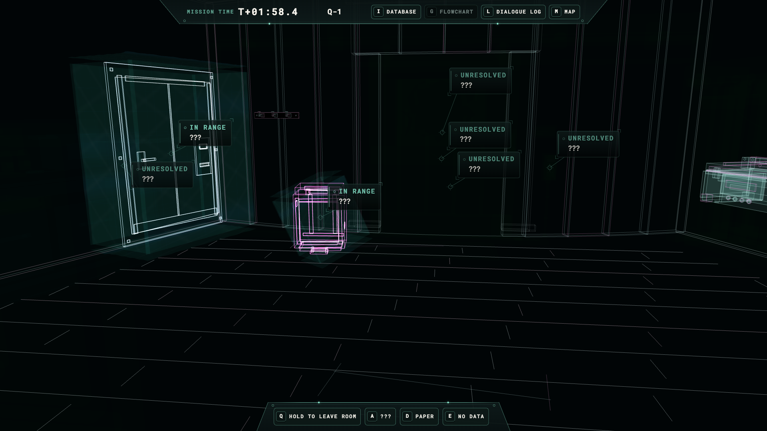767x431 pixels.
Task: Click the lowest Unresolved label on wall panel
Action: click(x=489, y=164)
